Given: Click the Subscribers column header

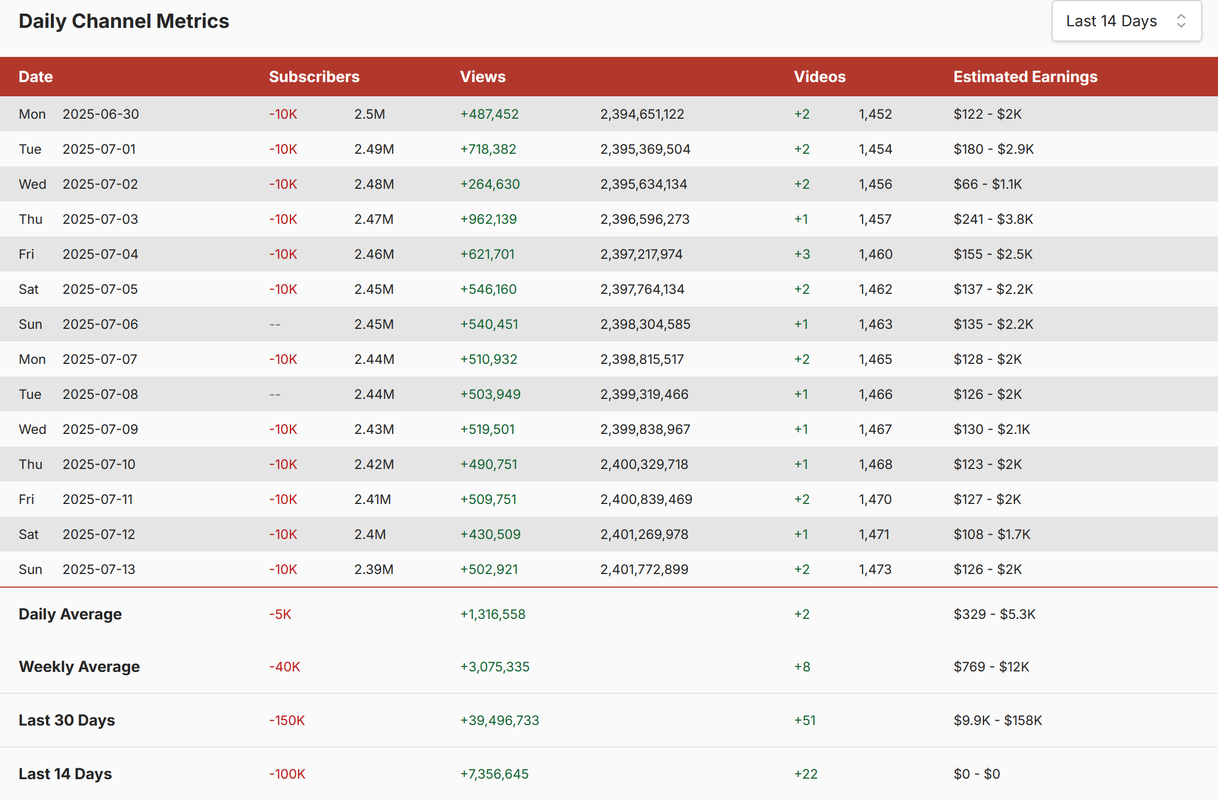Looking at the screenshot, I should click(x=314, y=77).
